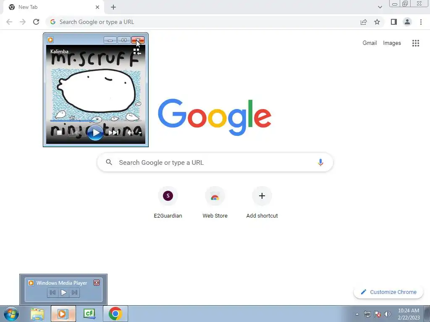Open the C# application taskbar icon
This screenshot has width=430, height=322.
(89, 314)
